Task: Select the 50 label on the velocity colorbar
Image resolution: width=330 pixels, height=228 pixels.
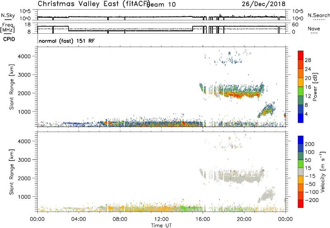Action: pyautogui.click(x=308, y=160)
